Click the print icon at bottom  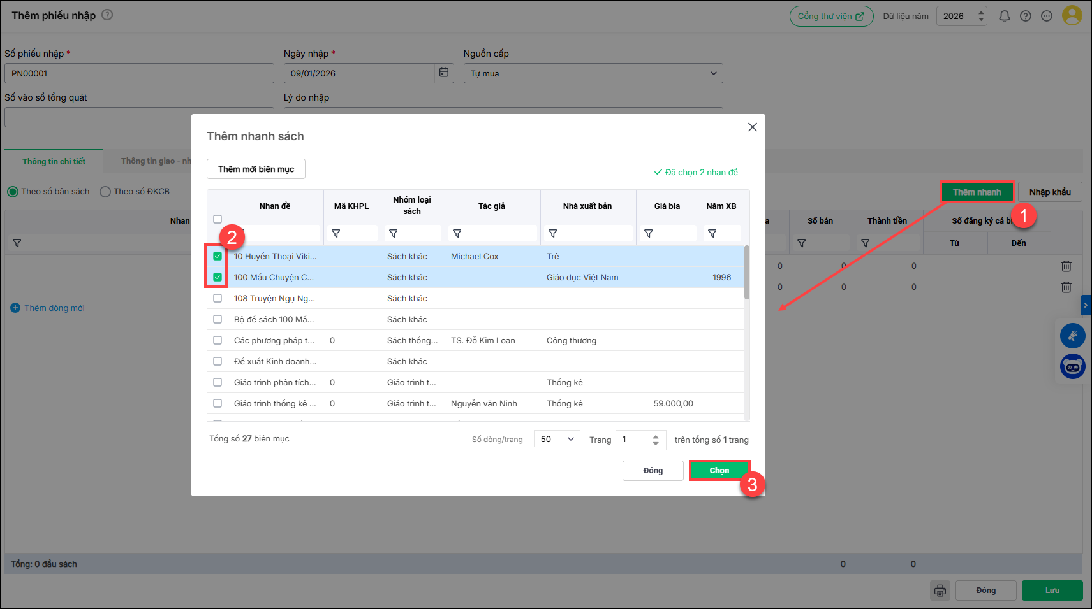tap(940, 591)
